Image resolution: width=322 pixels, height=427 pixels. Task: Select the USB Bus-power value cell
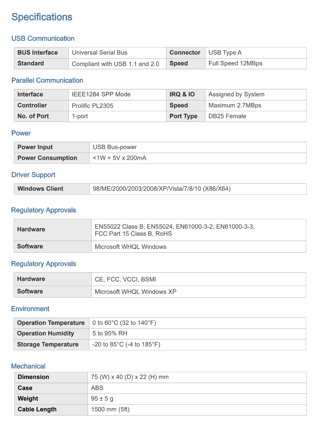coord(115,147)
